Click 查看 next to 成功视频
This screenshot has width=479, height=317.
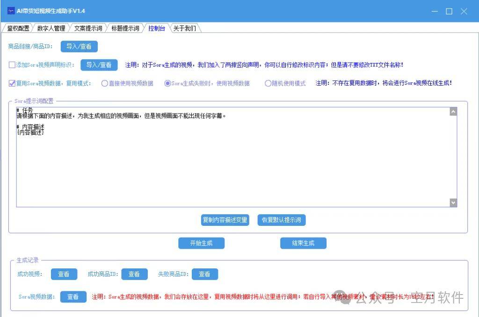tap(64, 274)
